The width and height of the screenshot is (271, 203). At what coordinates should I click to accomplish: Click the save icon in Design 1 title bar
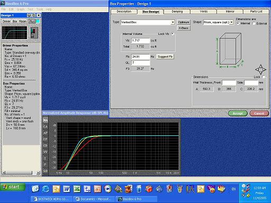point(29,15)
